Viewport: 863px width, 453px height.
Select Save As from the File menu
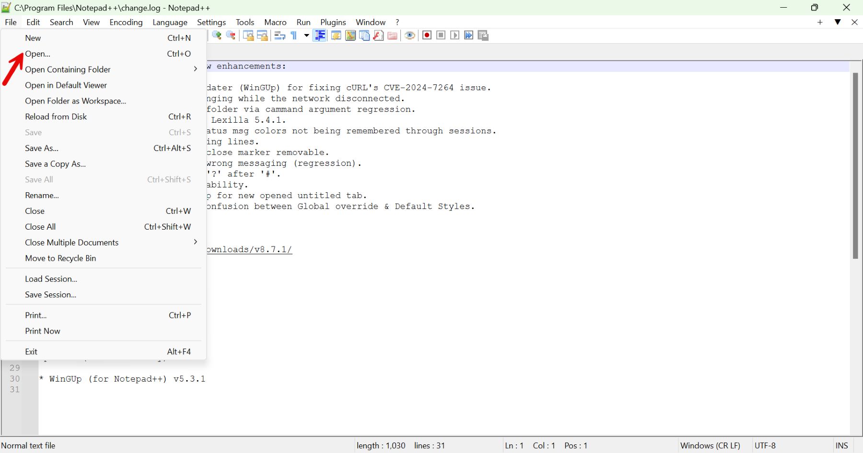(41, 148)
